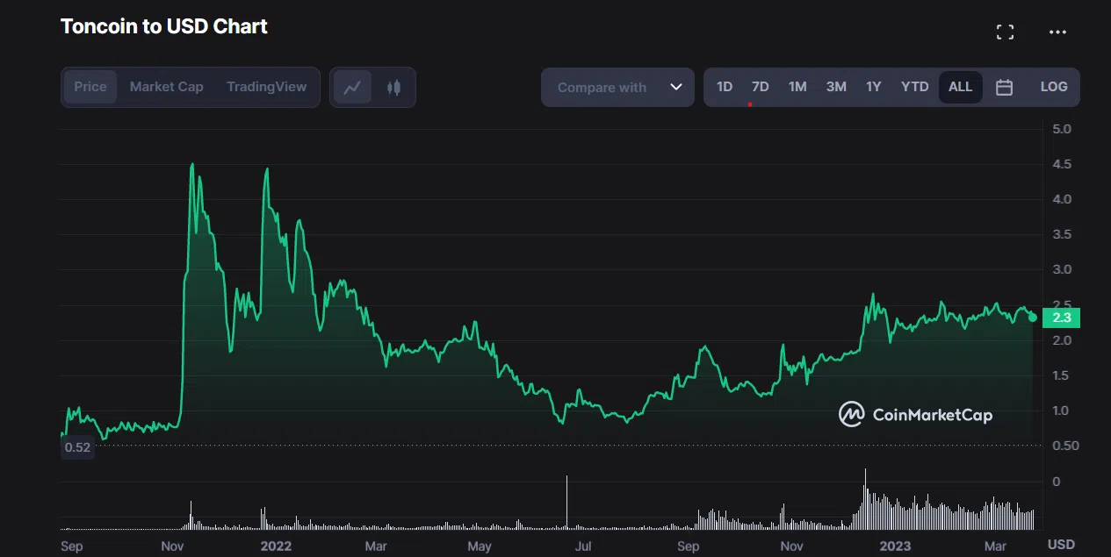The image size is (1111, 557).
Task: Switch to Price tab
Action: click(x=90, y=88)
